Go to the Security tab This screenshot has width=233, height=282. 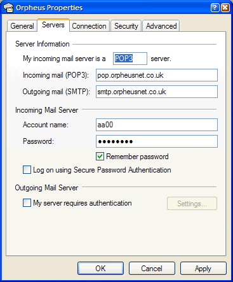coord(126,26)
